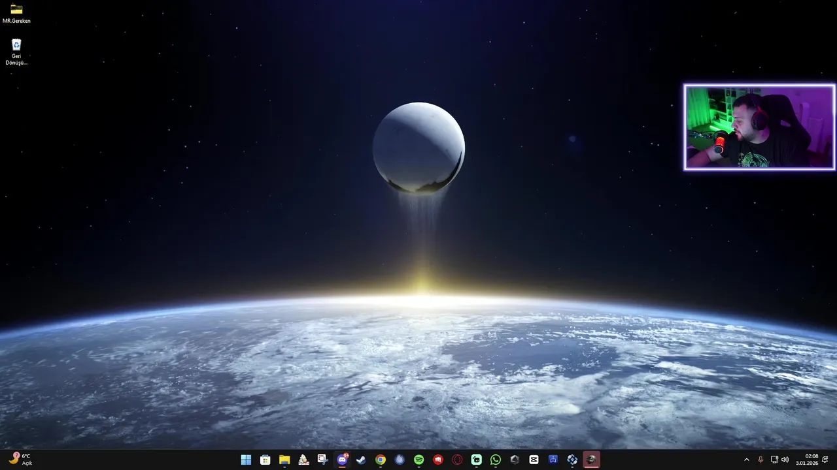Open the 6°C Açık weather widget
This screenshot has height=470, width=837.
tap(20, 460)
